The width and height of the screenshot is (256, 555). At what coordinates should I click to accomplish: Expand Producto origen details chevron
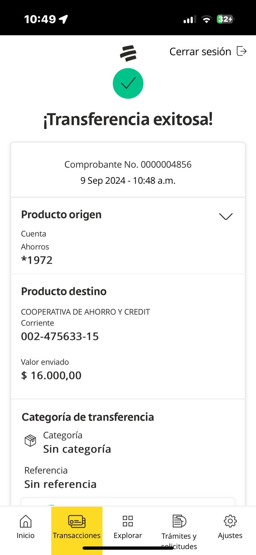[x=225, y=216]
